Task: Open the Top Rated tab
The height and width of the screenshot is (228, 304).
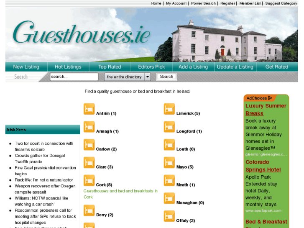Action: click(x=110, y=67)
